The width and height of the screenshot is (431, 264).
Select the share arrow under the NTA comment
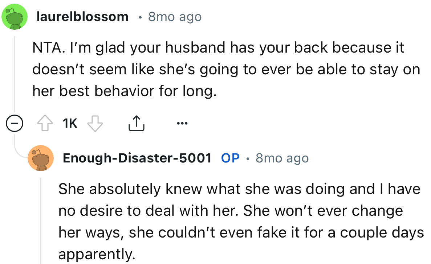(x=136, y=123)
